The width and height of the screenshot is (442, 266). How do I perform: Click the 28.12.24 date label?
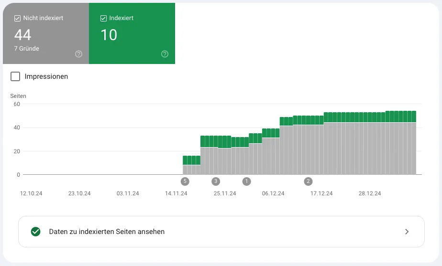coord(370,193)
